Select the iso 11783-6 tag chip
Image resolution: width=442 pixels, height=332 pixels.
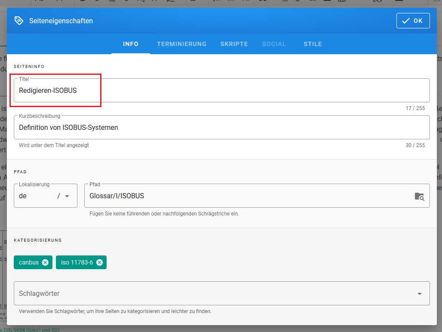pyautogui.click(x=77, y=262)
